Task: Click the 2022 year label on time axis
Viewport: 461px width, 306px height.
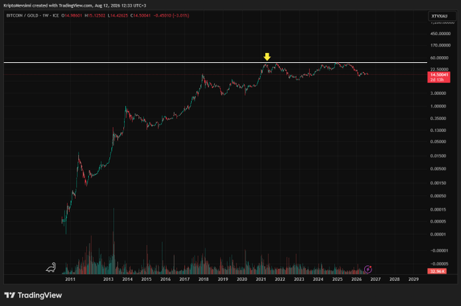Action: (280, 280)
